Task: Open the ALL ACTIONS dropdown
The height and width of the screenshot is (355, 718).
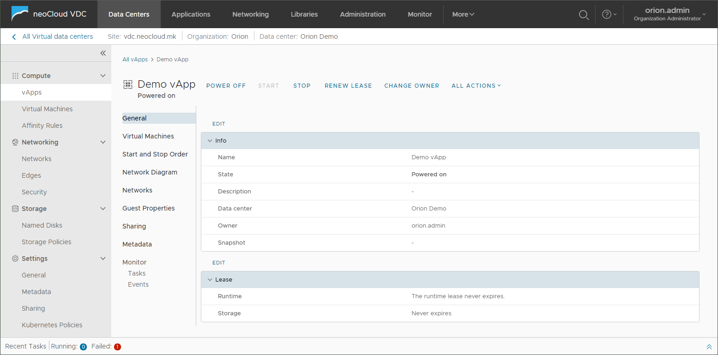Action: [476, 86]
